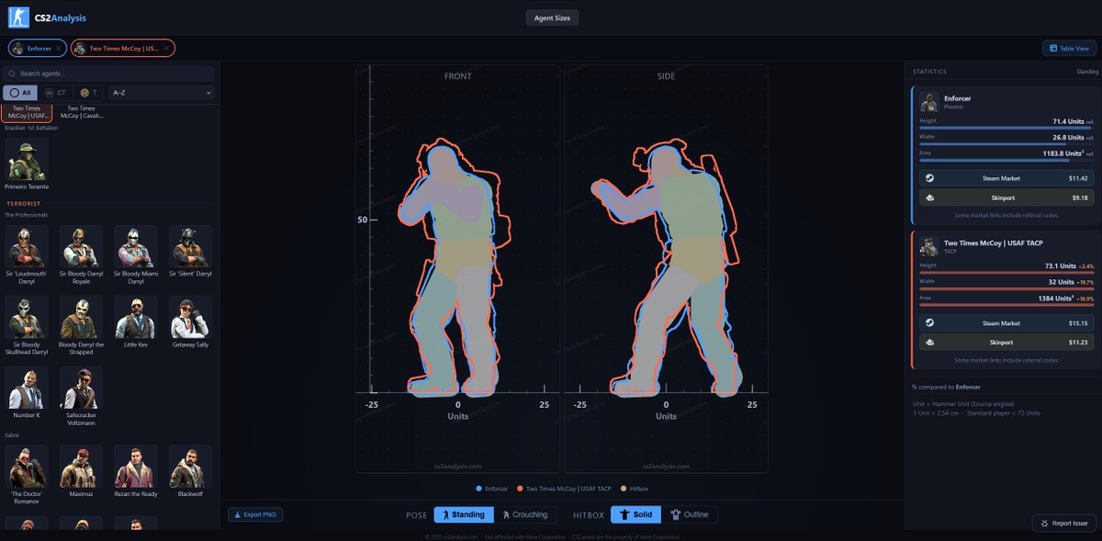Open the A–Z sort dropdown
This screenshot has width=1102, height=541.
coord(162,93)
